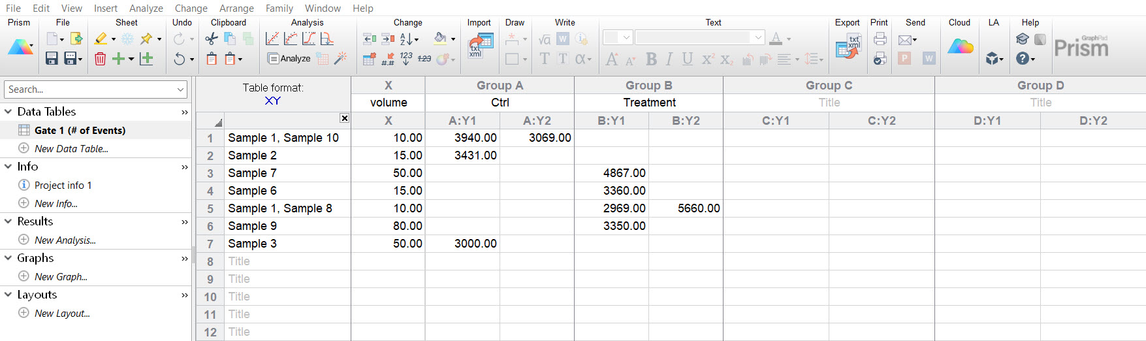Select Project info 1 in navigator

[x=63, y=186]
